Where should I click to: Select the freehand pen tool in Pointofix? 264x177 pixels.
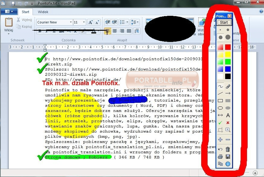(x=220, y=87)
